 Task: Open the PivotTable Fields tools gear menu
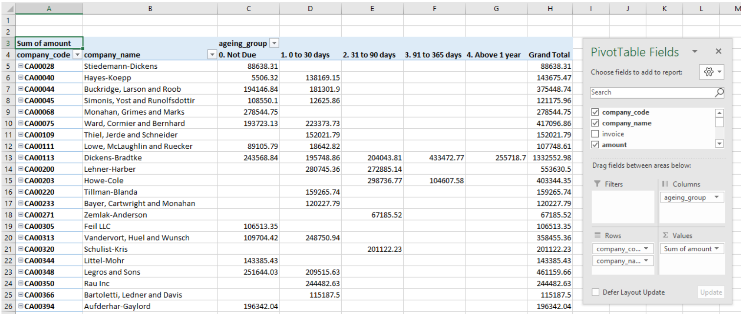[711, 72]
